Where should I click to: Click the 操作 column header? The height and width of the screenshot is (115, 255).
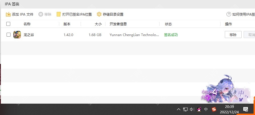tap(228, 24)
